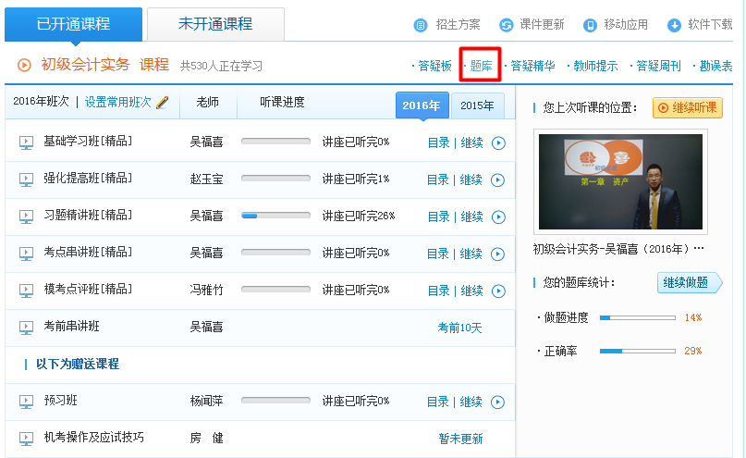Open 目录 for 考点串讲班[精品]
The image size is (746, 458).
(438, 254)
